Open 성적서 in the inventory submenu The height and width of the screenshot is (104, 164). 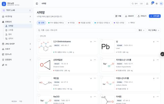(x=18, y=39)
